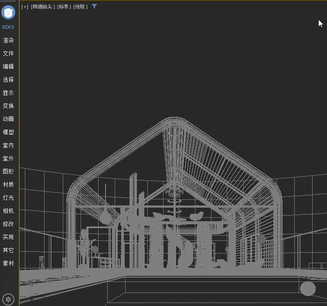This screenshot has width=327, height=306.
Task: Open the 素材 assets menu
Action: coord(8,263)
